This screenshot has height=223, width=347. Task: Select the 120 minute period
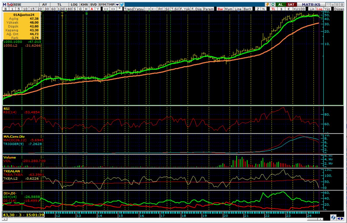tap(61, 9)
